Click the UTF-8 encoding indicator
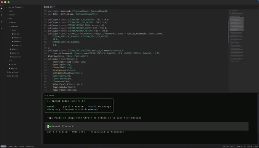 coord(249,146)
